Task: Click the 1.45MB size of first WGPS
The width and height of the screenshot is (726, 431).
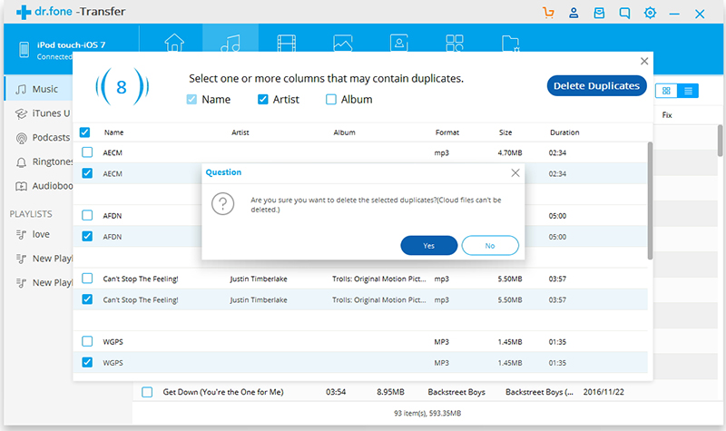Action: pyautogui.click(x=510, y=342)
